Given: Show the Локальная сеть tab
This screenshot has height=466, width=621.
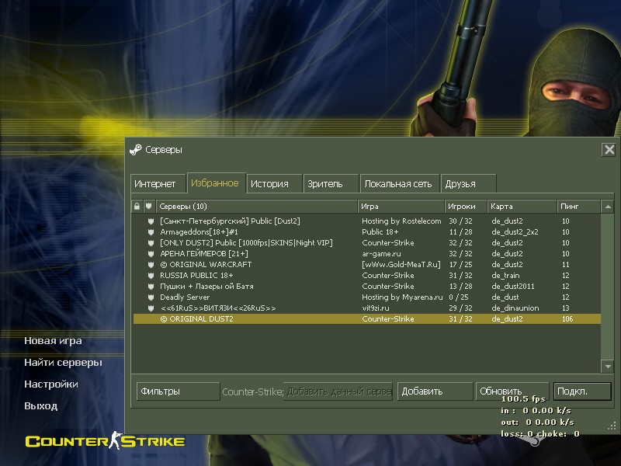Looking at the screenshot, I should click(x=400, y=184).
